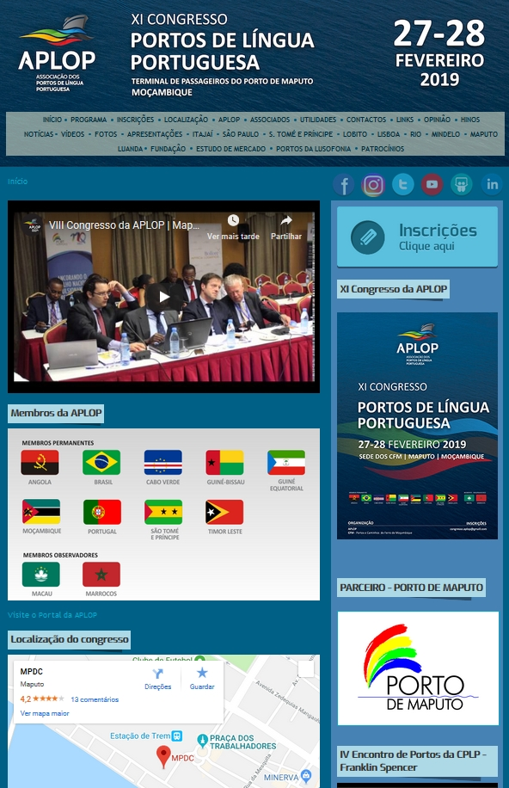Open the YouTube social icon

432,184
